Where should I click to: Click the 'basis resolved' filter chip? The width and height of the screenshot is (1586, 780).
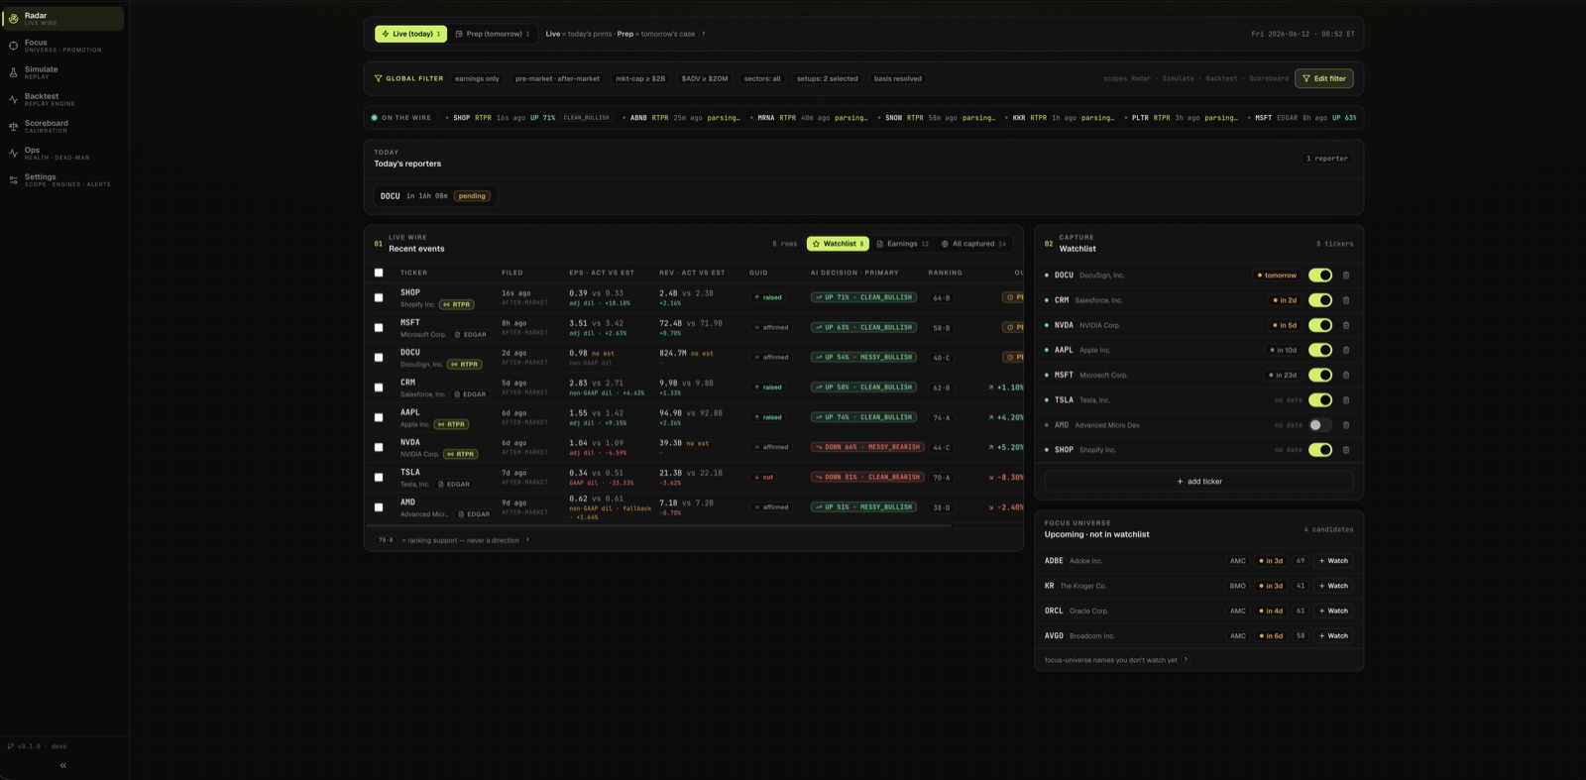point(897,78)
